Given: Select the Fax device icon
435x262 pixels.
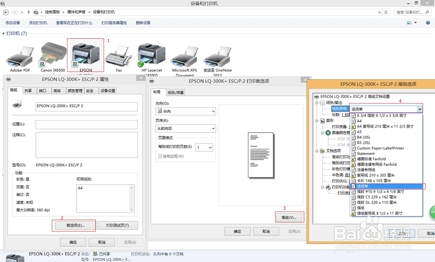Looking at the screenshot, I should pos(119,57).
